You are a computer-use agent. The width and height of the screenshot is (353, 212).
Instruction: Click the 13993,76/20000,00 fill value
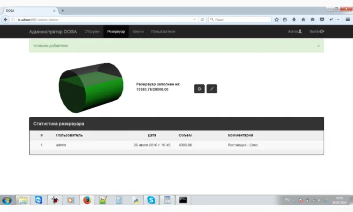point(152,90)
